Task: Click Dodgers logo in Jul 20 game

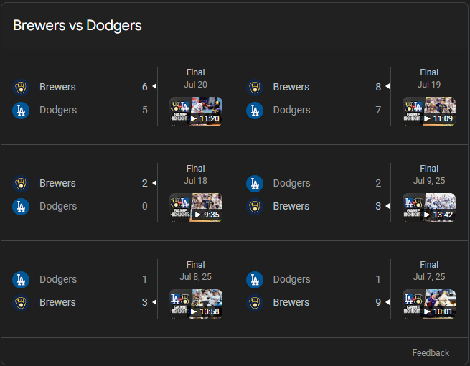Action: point(21,111)
